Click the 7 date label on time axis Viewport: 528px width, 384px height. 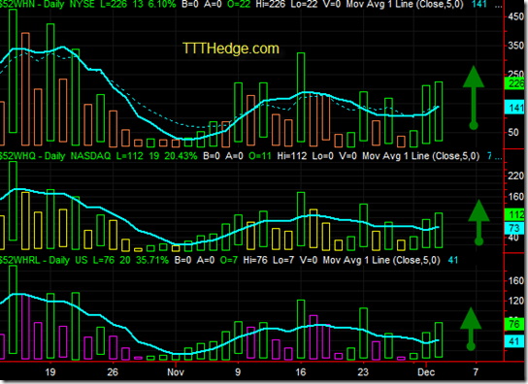(476, 372)
